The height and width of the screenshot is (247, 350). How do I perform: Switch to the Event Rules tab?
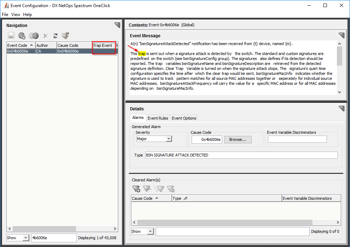click(158, 118)
